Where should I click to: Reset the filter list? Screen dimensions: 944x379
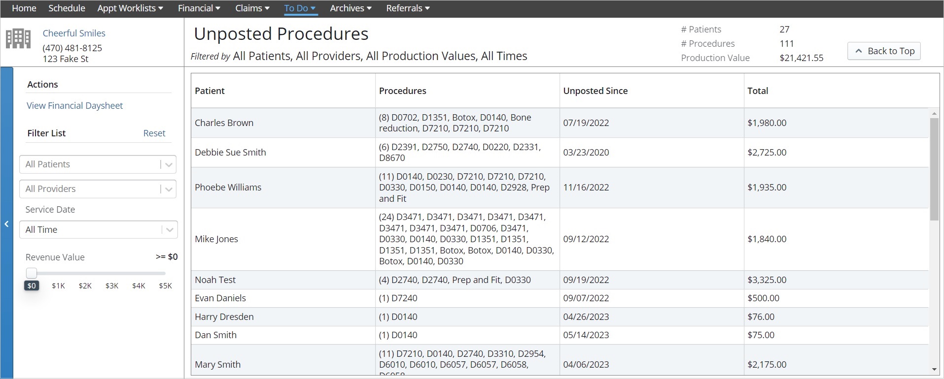coord(154,133)
